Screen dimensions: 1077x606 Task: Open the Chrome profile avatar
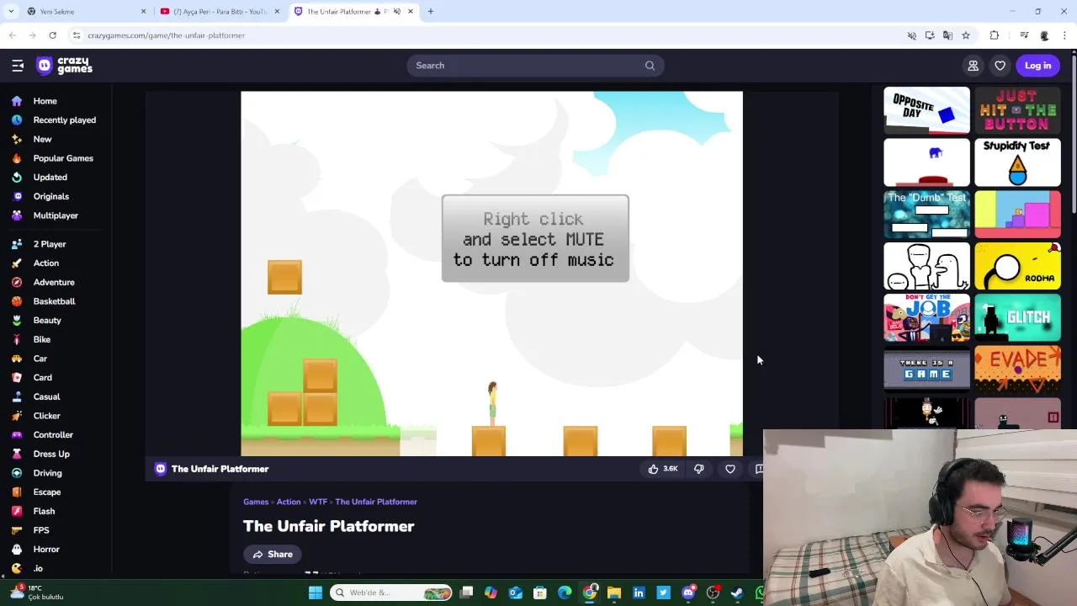point(1044,35)
